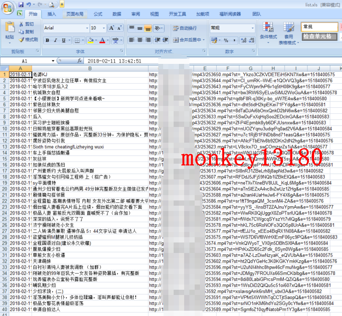The width and height of the screenshot is (342, 316).
Task: Open the Arial font name dropdown
Action: [87, 28]
